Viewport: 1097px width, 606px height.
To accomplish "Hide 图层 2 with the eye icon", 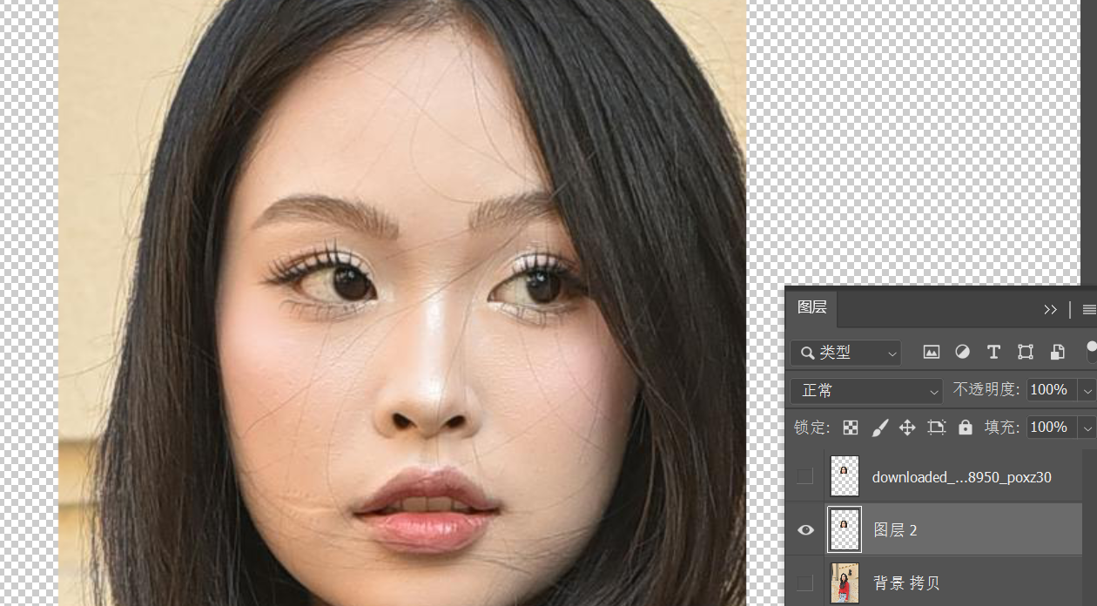I will click(x=806, y=530).
